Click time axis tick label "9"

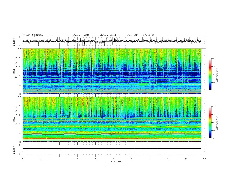186,159
